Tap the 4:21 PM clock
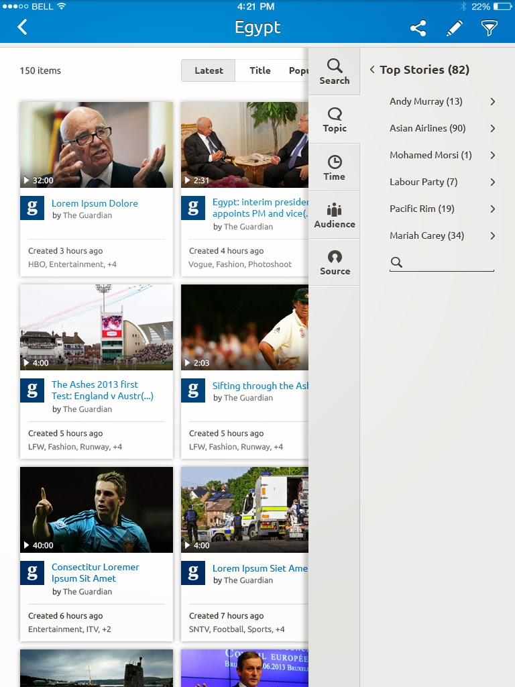515x687 pixels. [255, 7]
